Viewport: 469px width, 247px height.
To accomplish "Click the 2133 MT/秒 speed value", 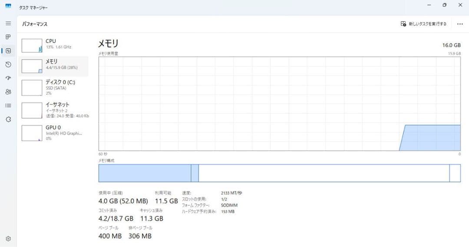I will coord(231,193).
